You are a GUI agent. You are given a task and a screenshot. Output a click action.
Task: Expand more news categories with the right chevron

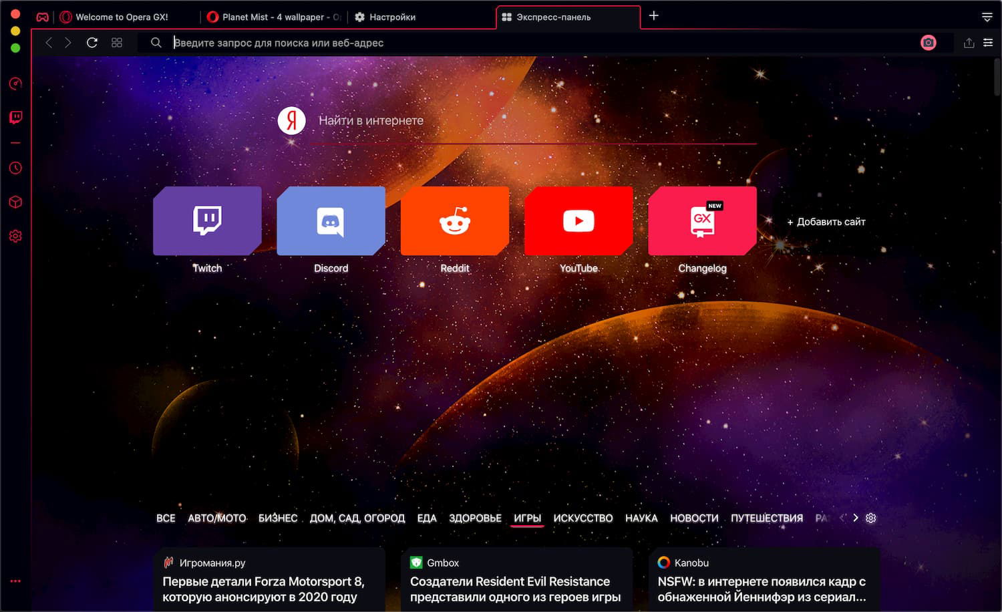[856, 518]
